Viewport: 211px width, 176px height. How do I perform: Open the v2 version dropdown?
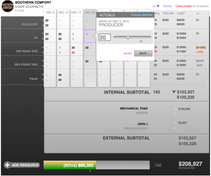(156, 6)
